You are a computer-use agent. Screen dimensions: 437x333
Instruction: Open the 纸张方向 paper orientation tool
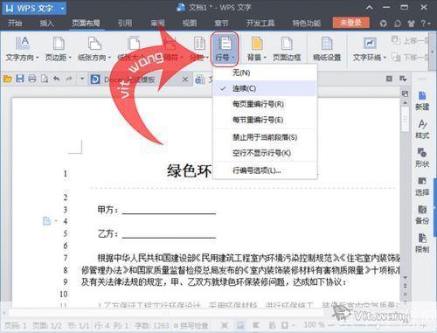tap(94, 49)
